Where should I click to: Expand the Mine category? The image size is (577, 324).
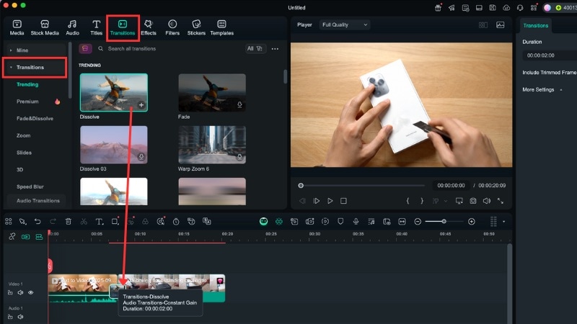tap(35, 50)
